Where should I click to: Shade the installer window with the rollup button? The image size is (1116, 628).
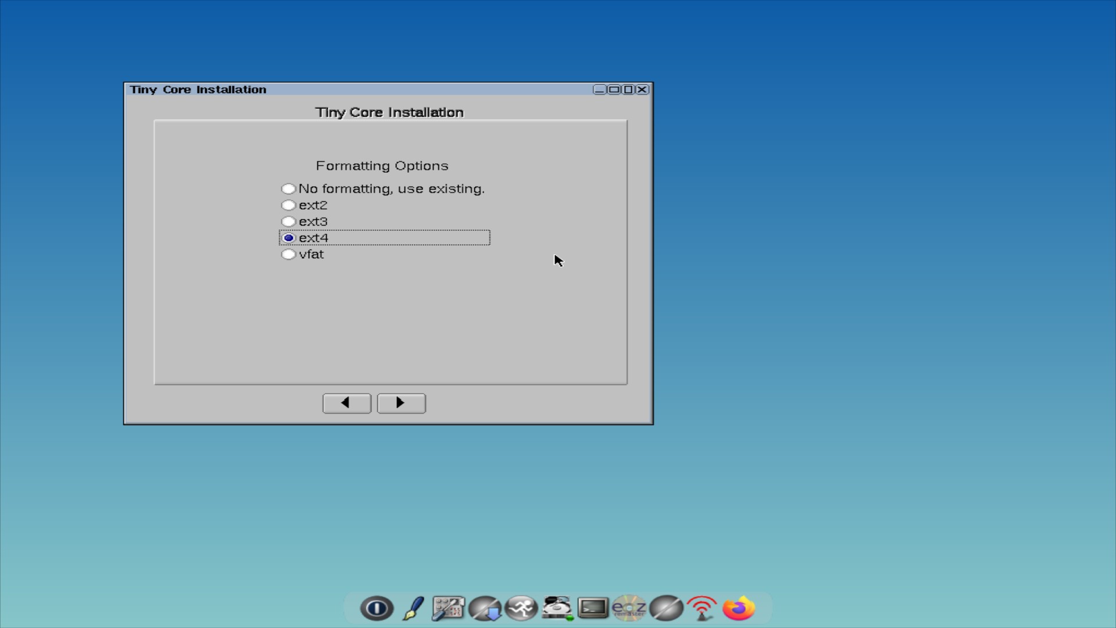tap(614, 89)
